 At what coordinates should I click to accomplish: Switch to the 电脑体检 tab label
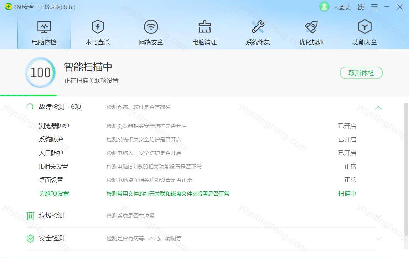[x=44, y=42]
